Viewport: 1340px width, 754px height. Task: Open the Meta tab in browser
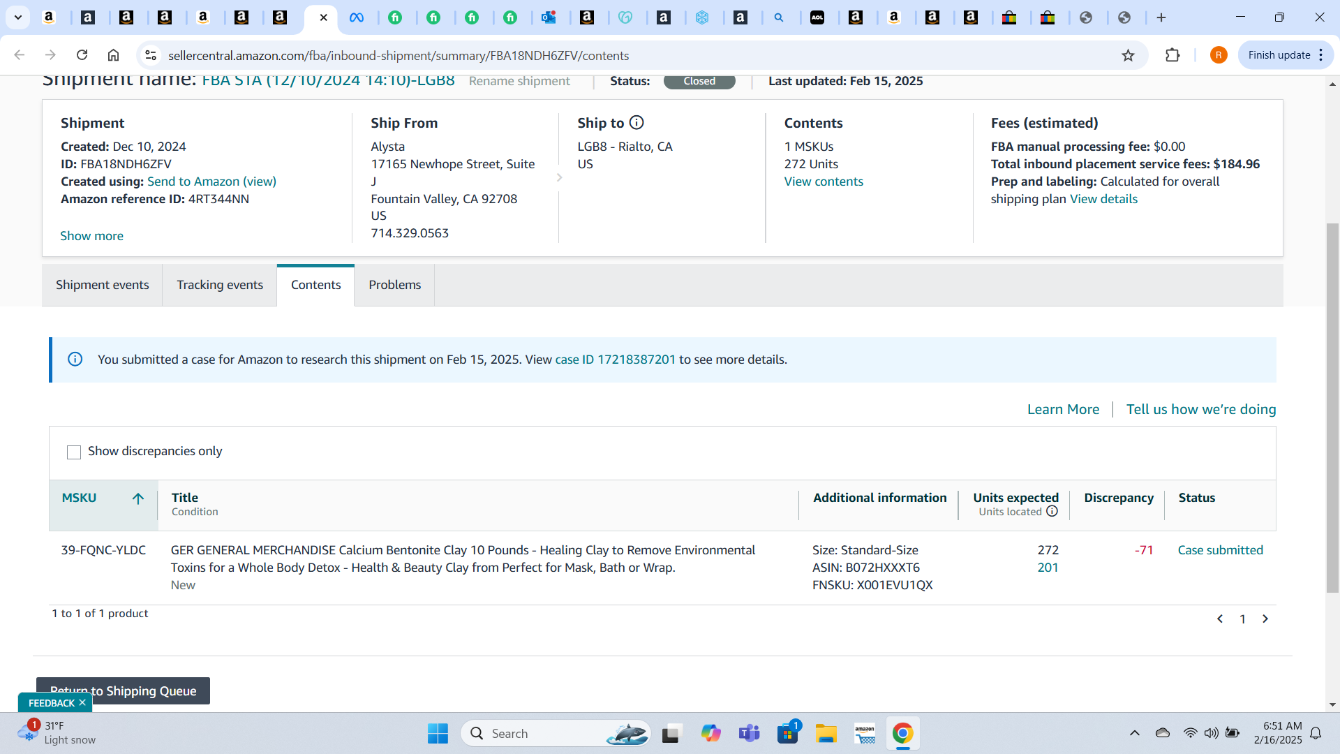(x=357, y=17)
